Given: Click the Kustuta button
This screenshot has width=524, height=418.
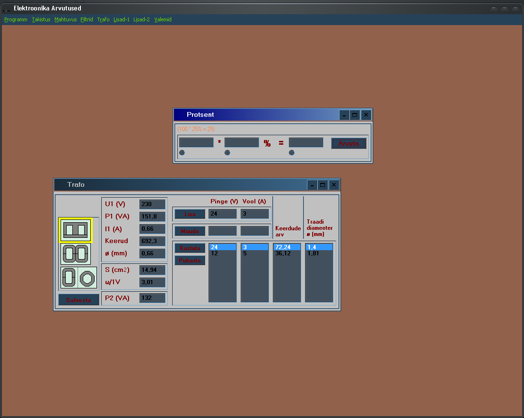Looking at the screenshot, I should pyautogui.click(x=190, y=248).
